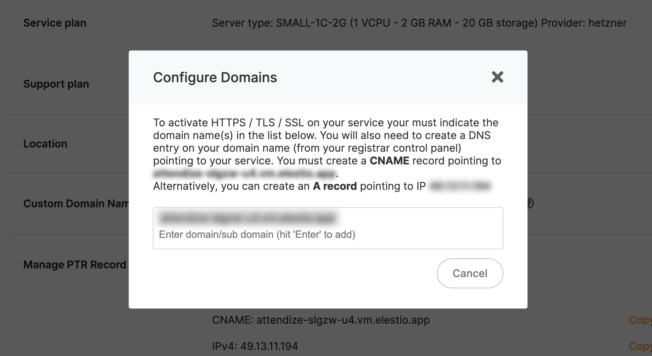Click the blurred CNAME target in instructions
The image size is (652, 356).
(244, 173)
